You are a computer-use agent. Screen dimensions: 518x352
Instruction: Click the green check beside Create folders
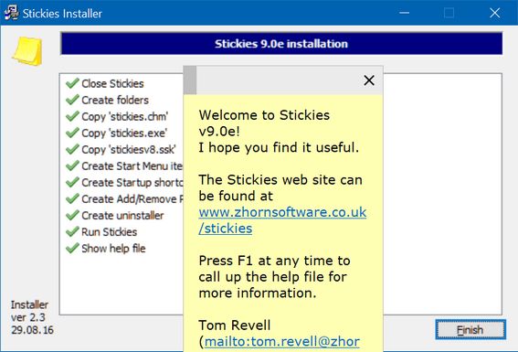tap(72, 100)
